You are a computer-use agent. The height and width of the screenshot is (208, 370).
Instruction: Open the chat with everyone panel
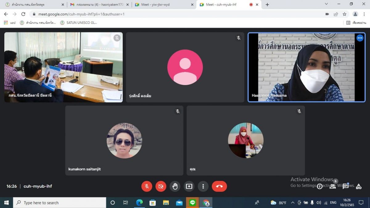(346, 186)
